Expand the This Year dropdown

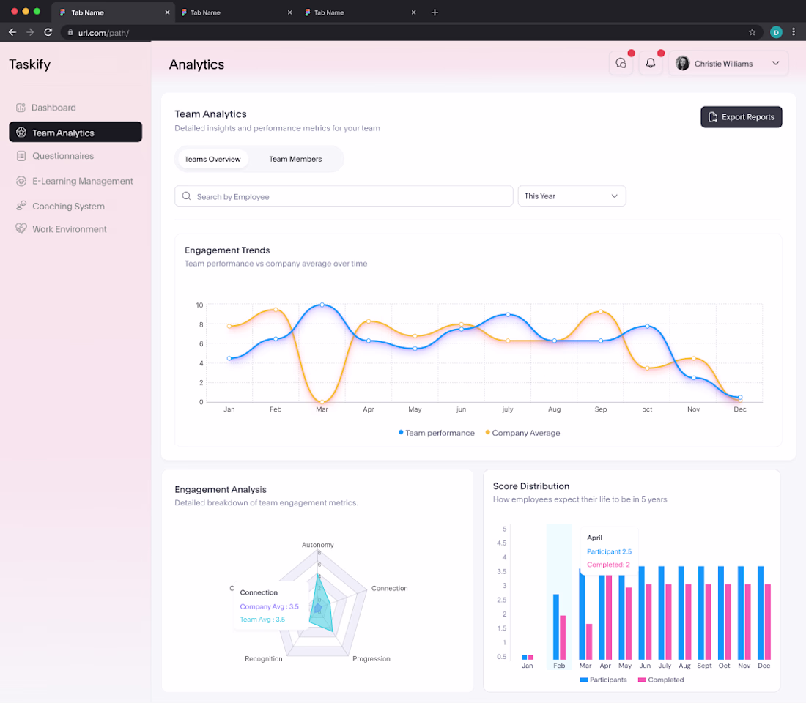pos(572,196)
